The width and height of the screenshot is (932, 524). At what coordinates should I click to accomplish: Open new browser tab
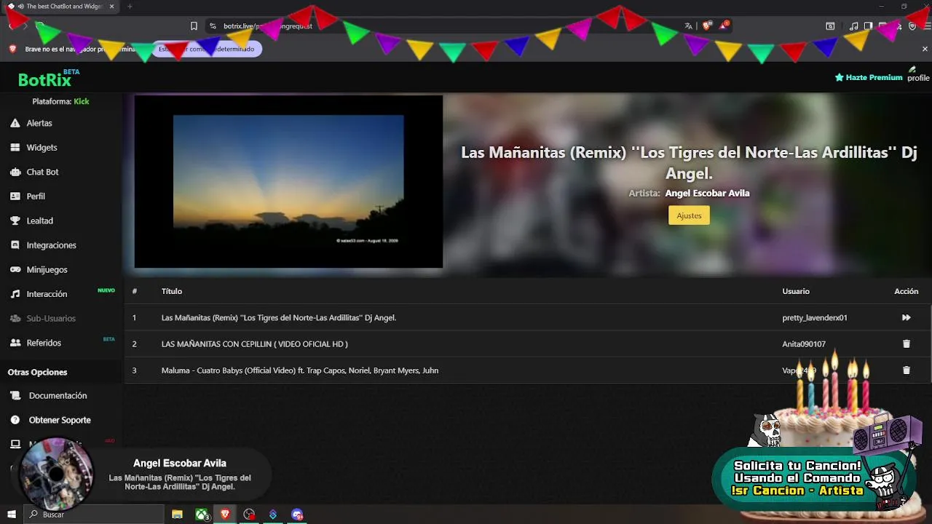click(130, 7)
